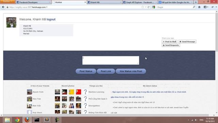The height and width of the screenshot is (123, 218).
Task: Open the bookmarks menu icon dropdown
Action: pyautogui.click(x=206, y=7)
